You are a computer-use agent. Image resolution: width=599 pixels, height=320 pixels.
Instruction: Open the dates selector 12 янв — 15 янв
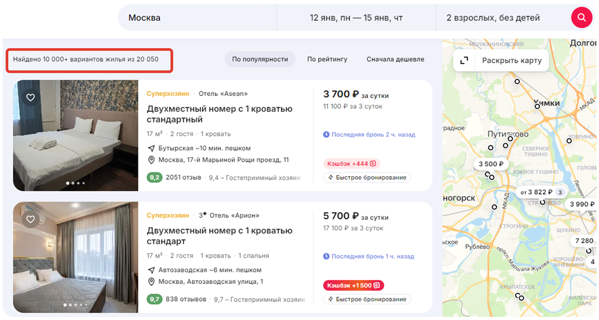356,18
